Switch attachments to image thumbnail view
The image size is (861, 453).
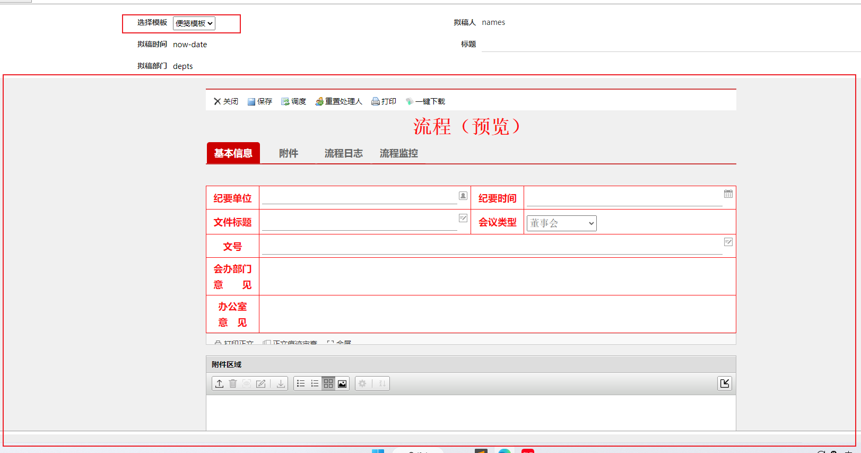342,384
